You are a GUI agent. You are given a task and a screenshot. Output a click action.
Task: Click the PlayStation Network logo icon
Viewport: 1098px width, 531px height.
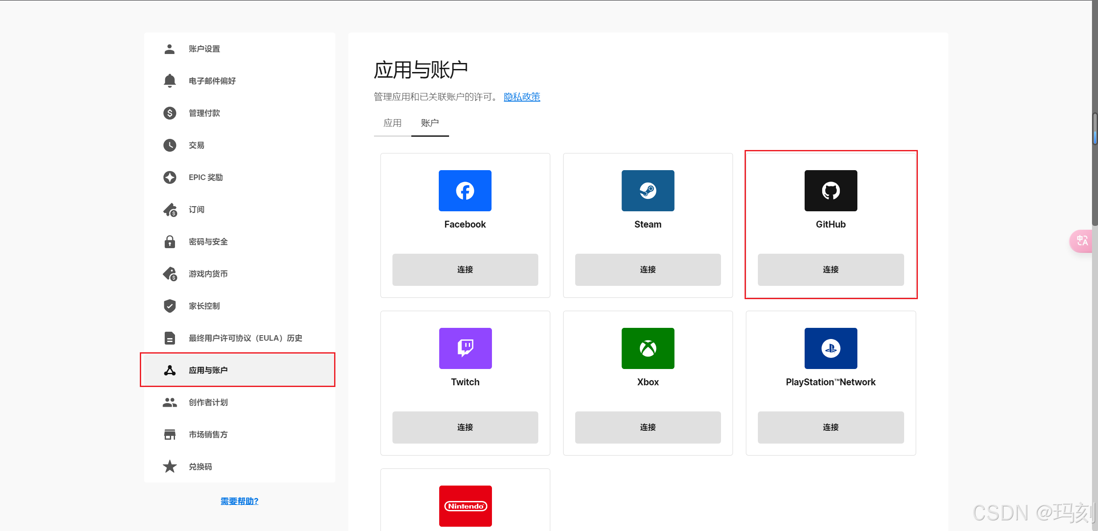[830, 348]
